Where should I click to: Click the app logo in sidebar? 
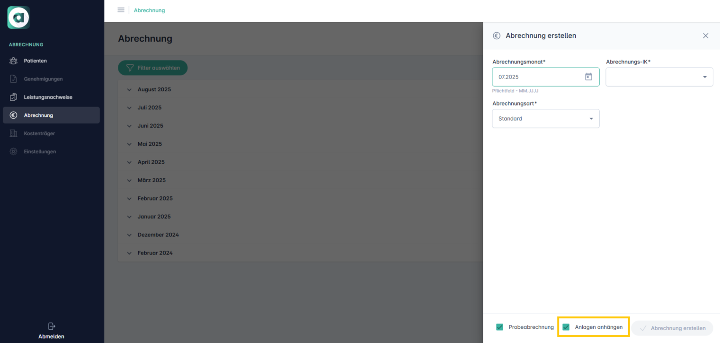18,18
